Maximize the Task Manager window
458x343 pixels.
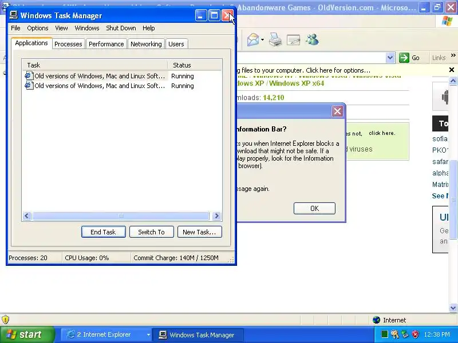[214, 15]
